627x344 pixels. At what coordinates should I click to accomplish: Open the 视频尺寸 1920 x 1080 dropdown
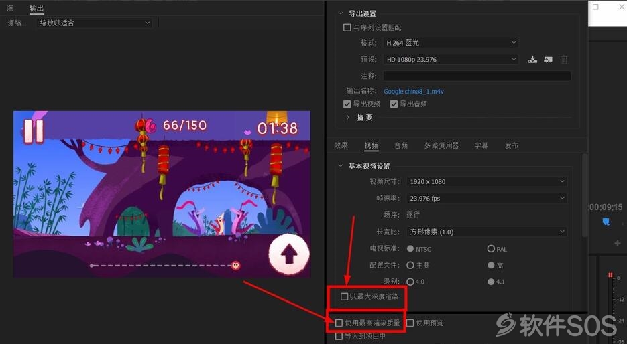pos(487,181)
